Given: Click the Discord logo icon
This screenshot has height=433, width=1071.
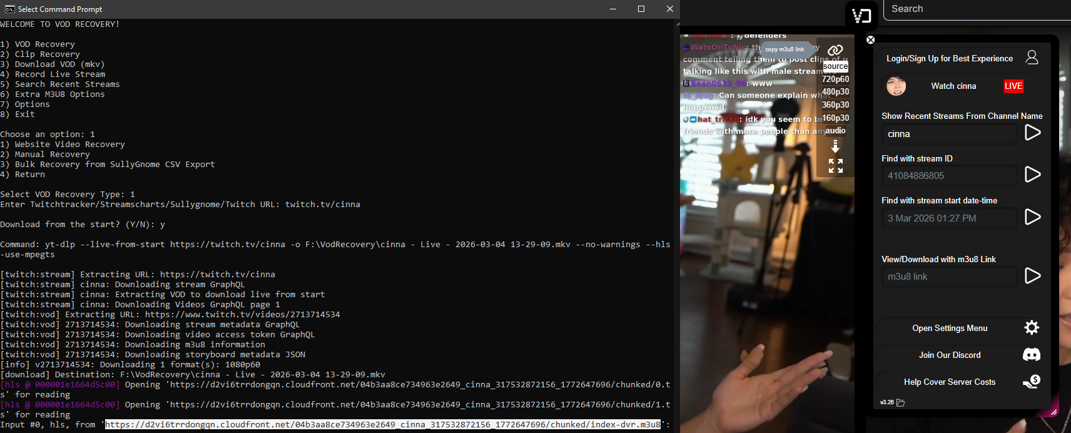Looking at the screenshot, I should coord(1032,355).
